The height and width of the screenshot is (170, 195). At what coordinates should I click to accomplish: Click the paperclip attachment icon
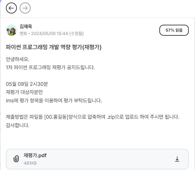pyautogui.click(x=16, y=159)
